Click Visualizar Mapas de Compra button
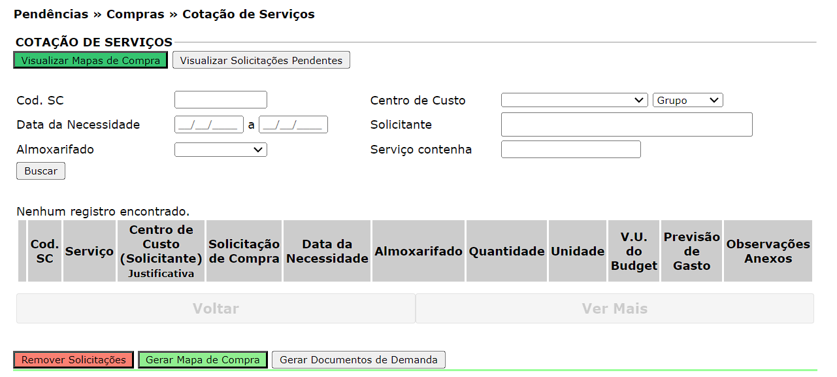This screenshot has height=377, width=837. click(x=90, y=60)
